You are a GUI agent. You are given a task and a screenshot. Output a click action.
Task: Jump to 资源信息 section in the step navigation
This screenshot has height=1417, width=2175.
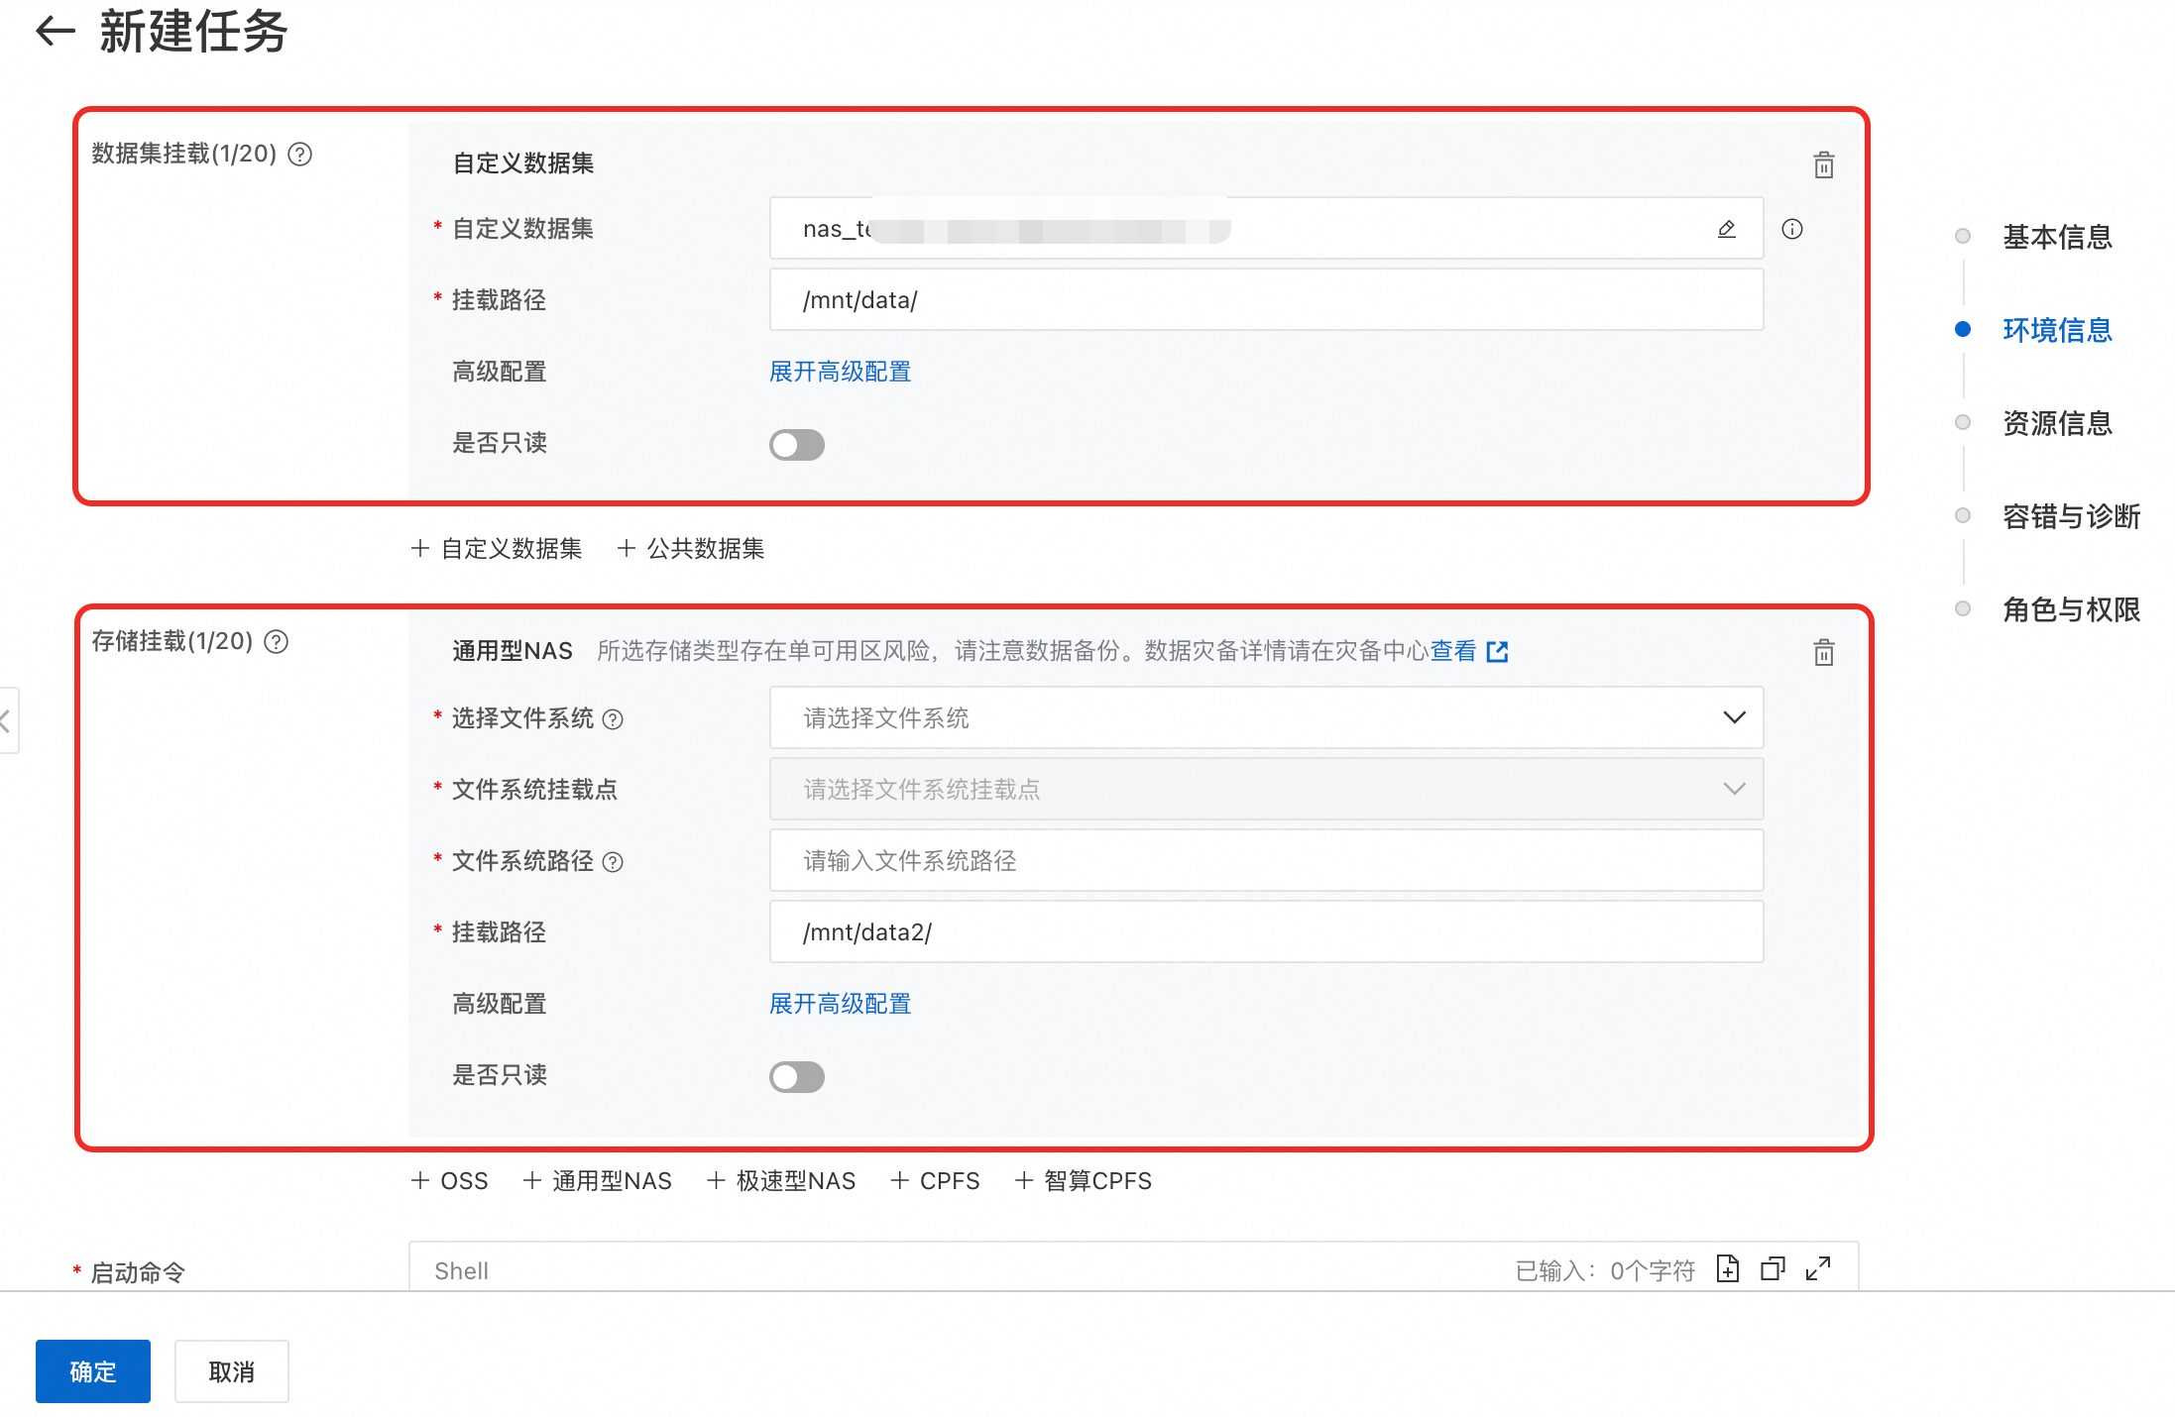(2056, 423)
